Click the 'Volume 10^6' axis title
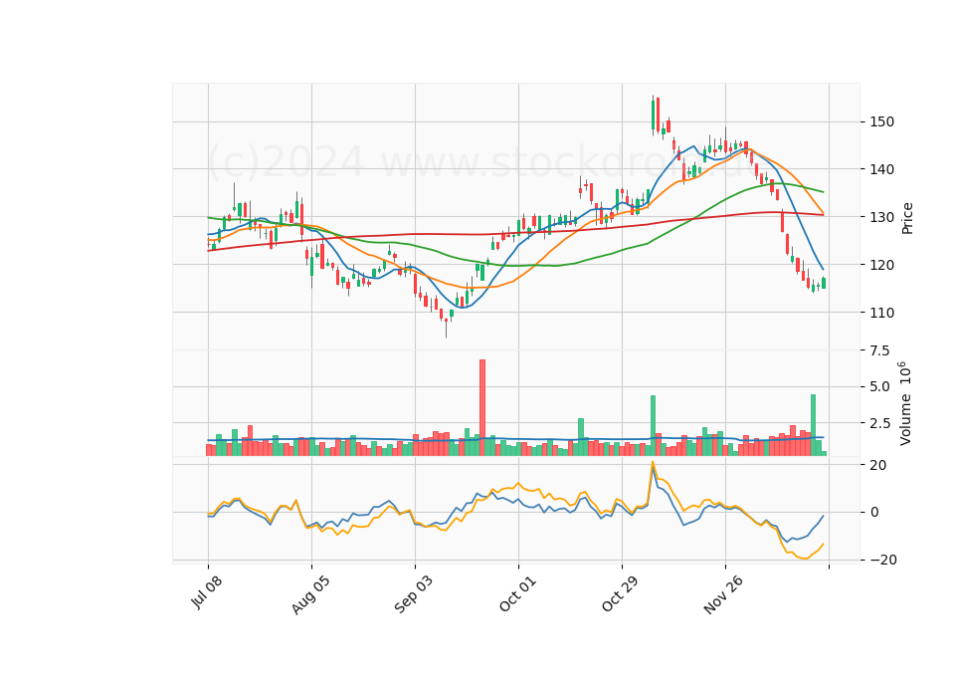The width and height of the screenshot is (955, 687). point(905,403)
